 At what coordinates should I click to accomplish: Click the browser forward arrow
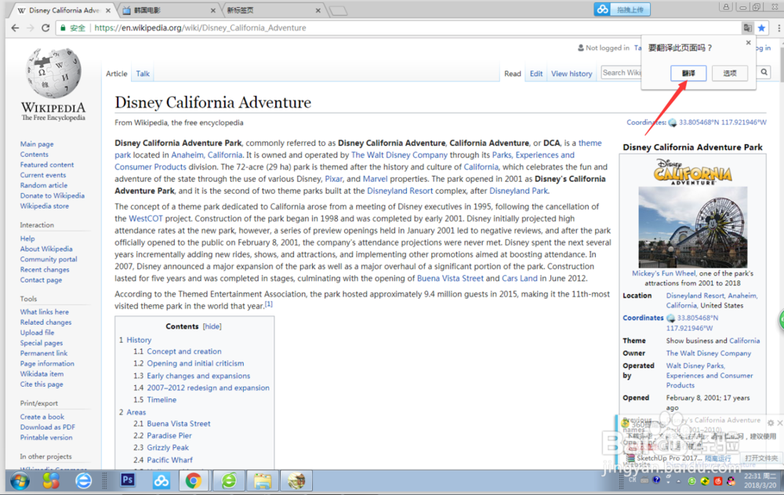tap(31, 28)
